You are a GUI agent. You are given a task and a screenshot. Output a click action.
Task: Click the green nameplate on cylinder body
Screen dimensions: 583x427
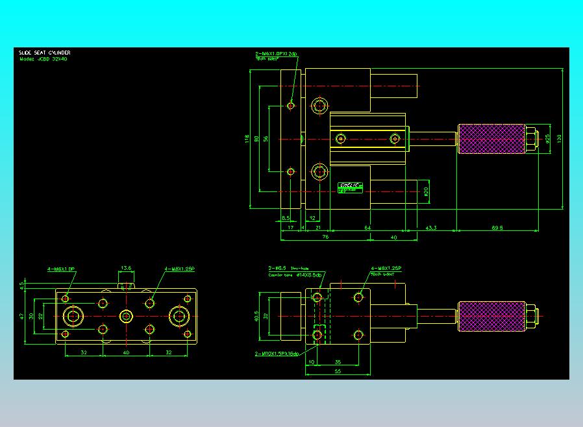tap(350, 188)
